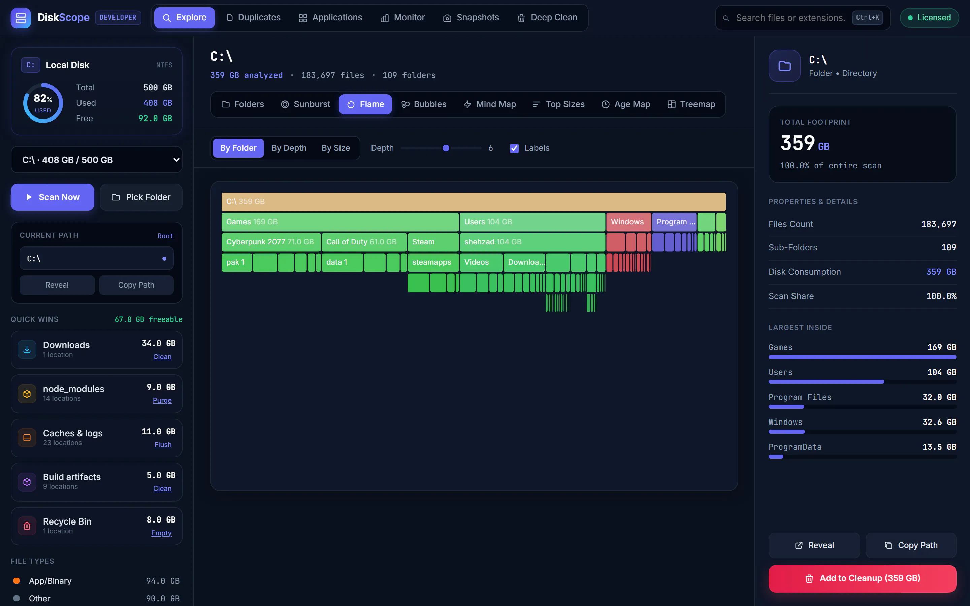Click the gray Other file type dot
The image size is (970, 606).
pos(17,598)
